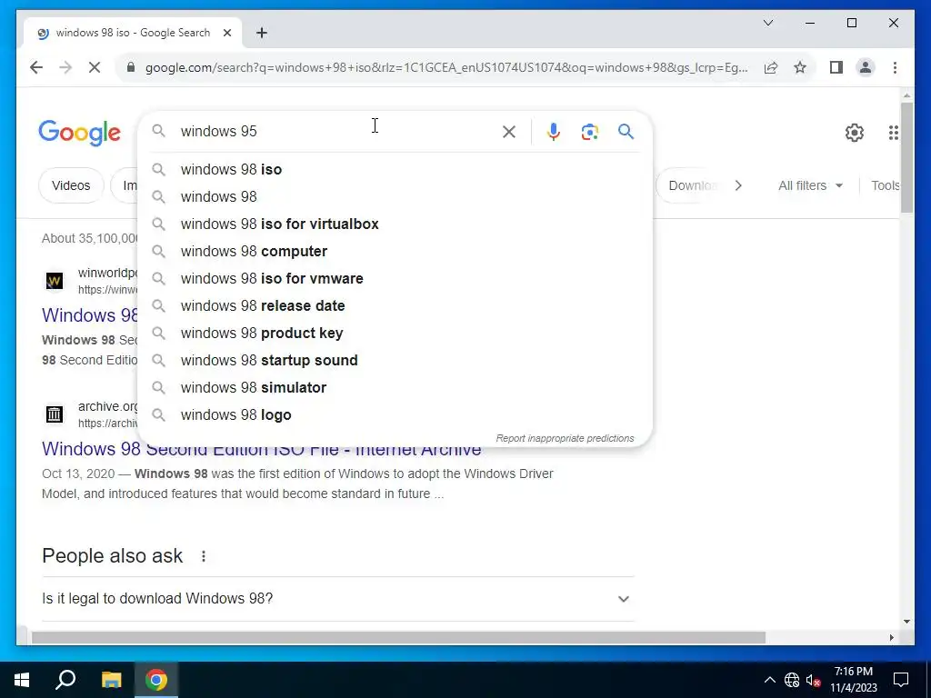
Task: Bookmark this page with the star icon
Action: 800,67
